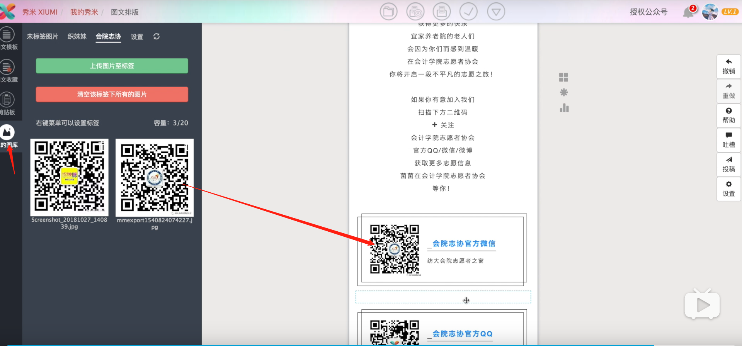This screenshot has height=346, width=742.
Task: Switch to 未标签图片 tab
Action: coord(43,36)
